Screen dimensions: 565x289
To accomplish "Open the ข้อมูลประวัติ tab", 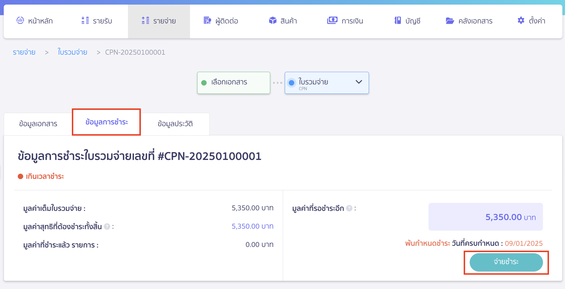I will [176, 124].
